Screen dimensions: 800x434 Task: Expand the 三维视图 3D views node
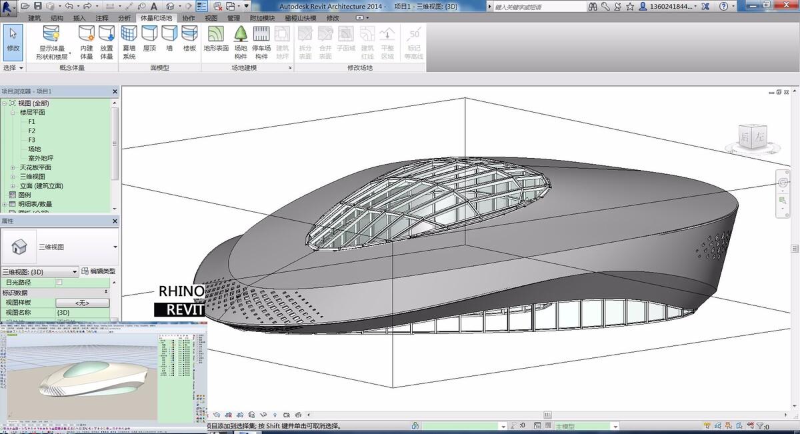13,177
